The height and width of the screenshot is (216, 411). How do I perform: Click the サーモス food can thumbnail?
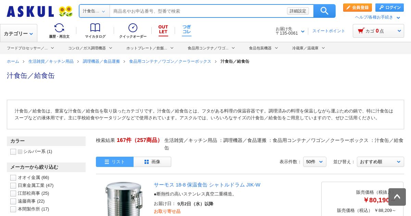tap(123, 199)
